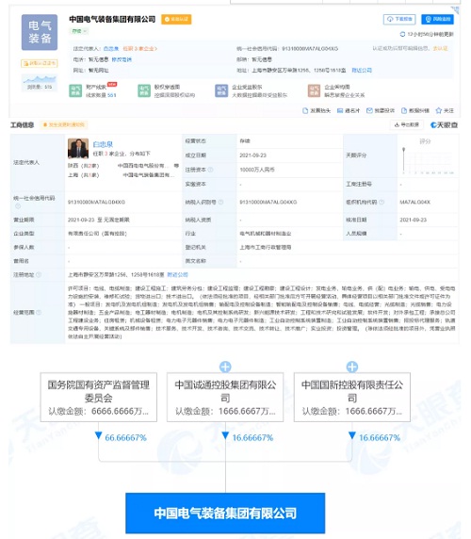The width and height of the screenshot is (471, 539).
Task: Click the 电气机械和器材制造业 industry value
Action: point(266,234)
